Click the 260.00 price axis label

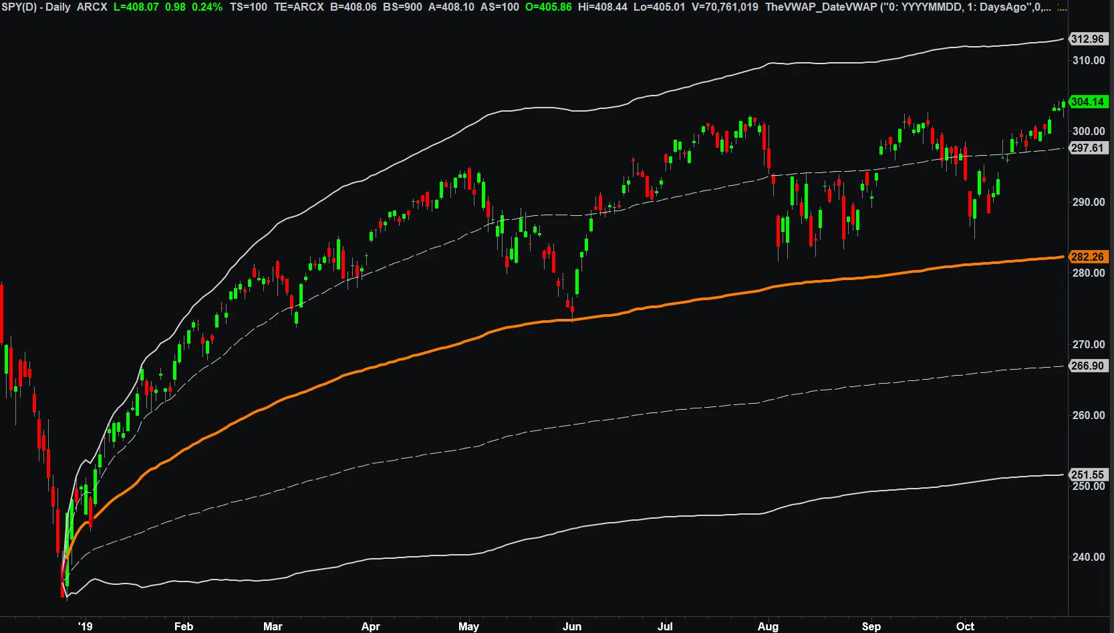(1089, 415)
